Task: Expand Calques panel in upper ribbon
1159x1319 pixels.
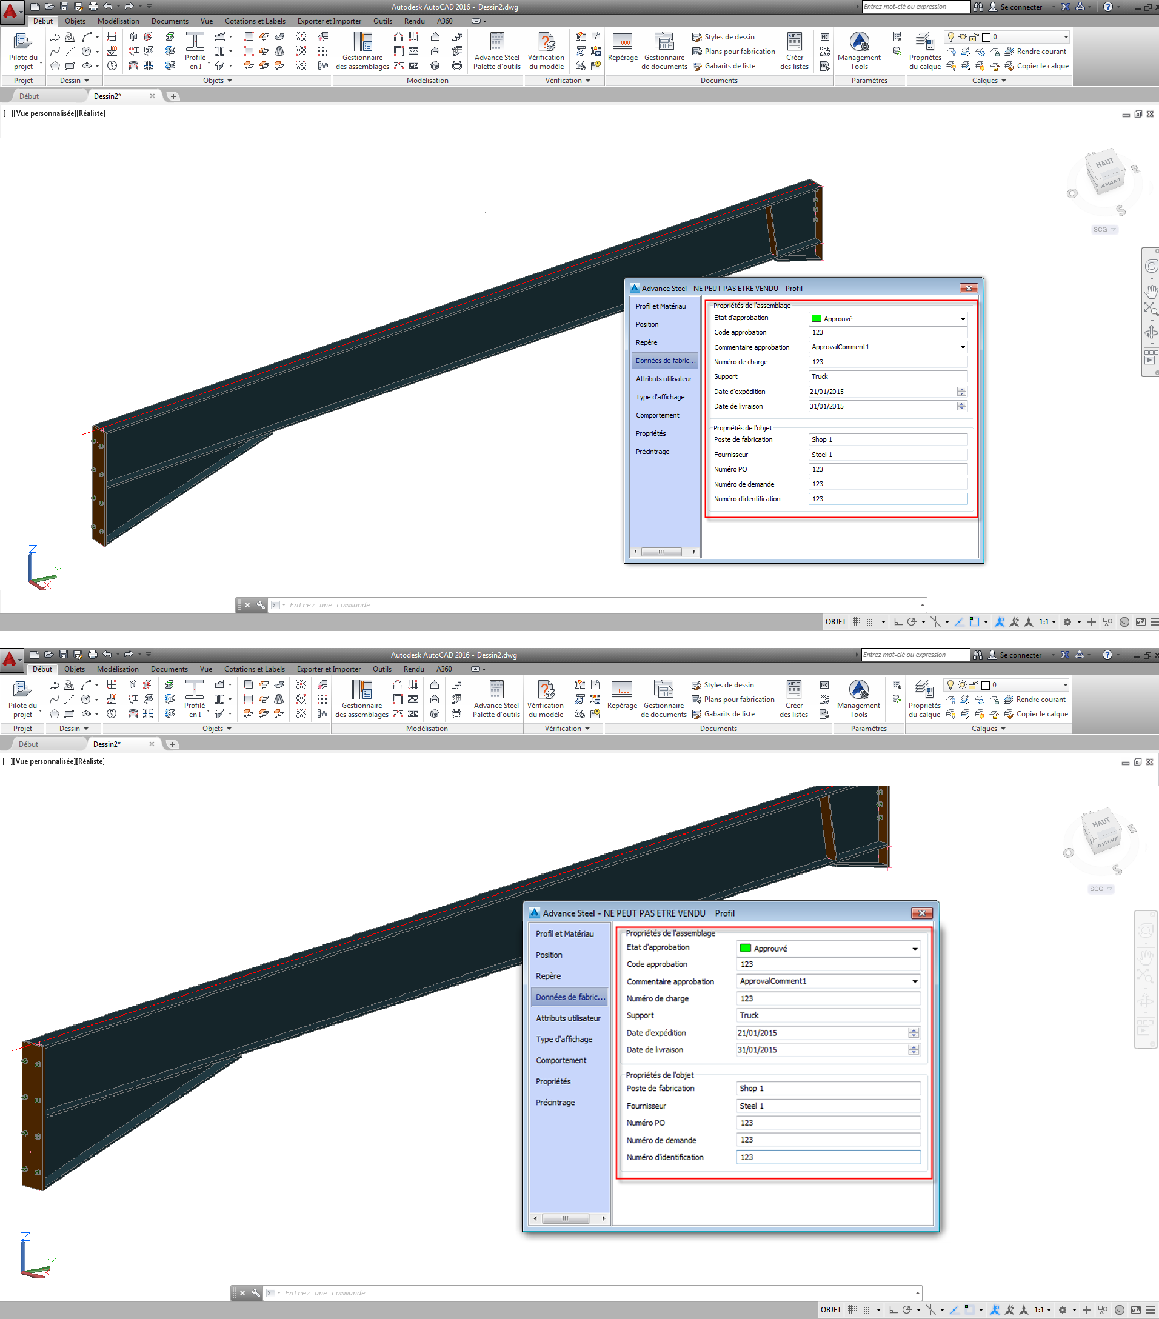Action: pyautogui.click(x=989, y=81)
